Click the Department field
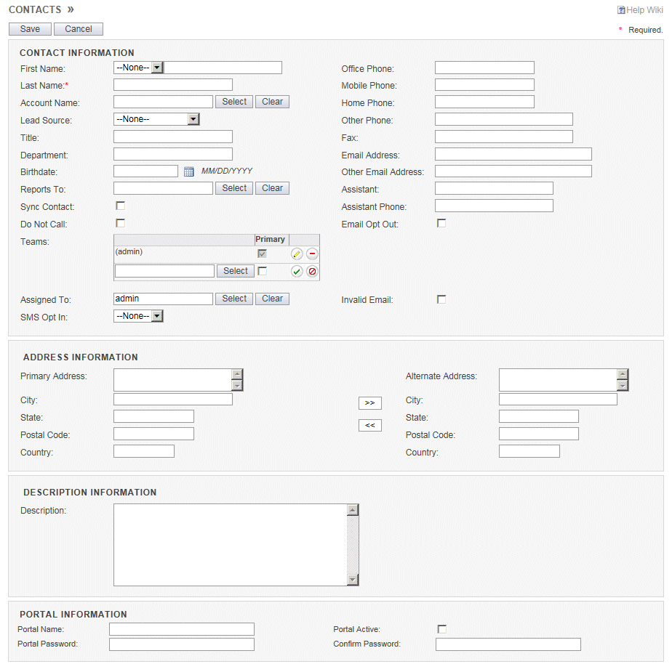 point(173,154)
